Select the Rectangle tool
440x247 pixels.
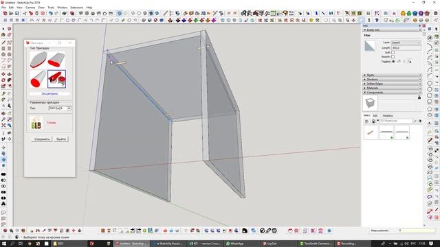click(x=3, y=49)
